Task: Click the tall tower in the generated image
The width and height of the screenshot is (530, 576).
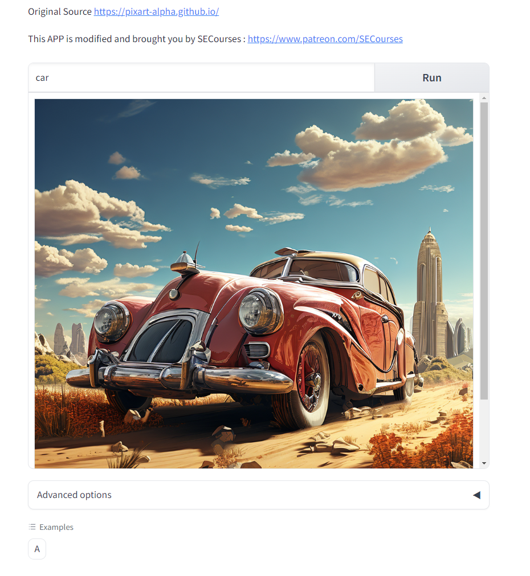Action: (429, 294)
